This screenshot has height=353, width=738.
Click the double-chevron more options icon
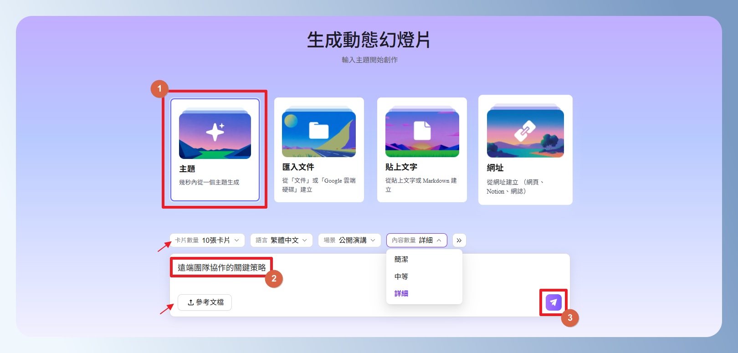point(459,240)
